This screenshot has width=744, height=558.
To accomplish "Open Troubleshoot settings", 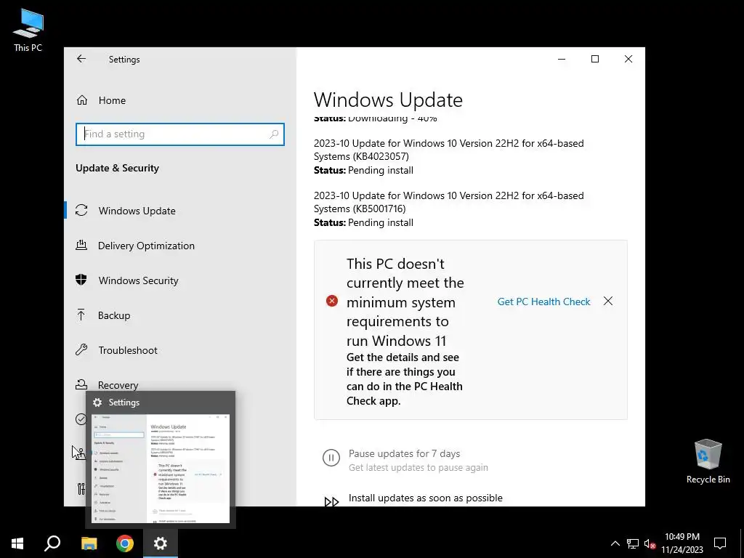I will pyautogui.click(x=128, y=350).
